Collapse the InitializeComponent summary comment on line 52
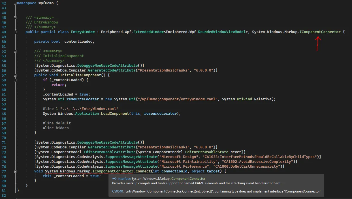 [x=15, y=51]
